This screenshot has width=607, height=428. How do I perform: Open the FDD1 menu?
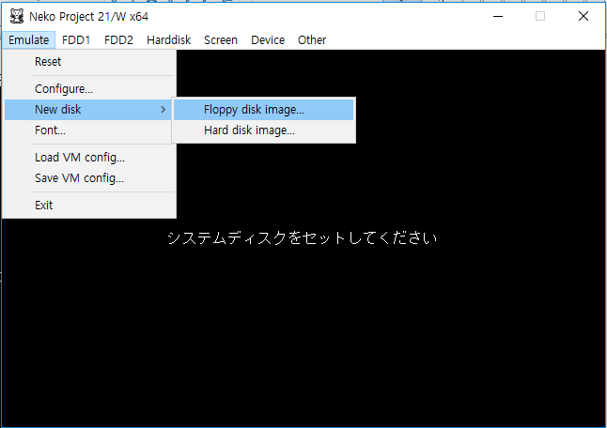pyautogui.click(x=76, y=39)
